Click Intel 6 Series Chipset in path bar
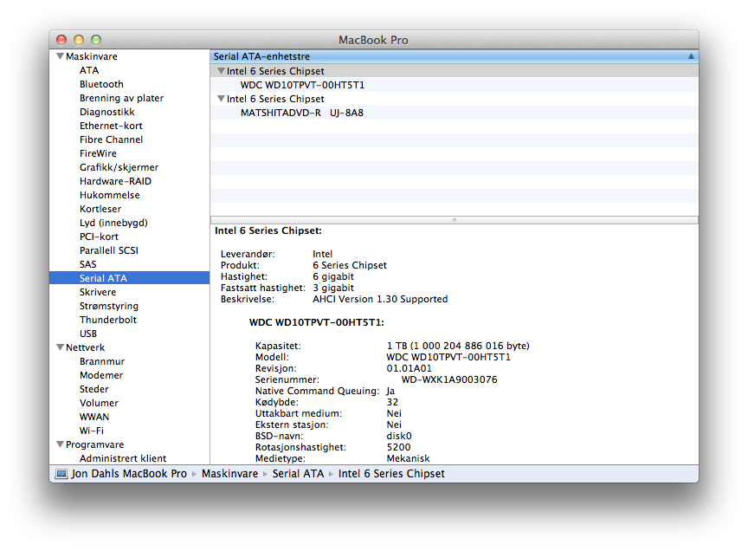748x551 pixels. [391, 474]
